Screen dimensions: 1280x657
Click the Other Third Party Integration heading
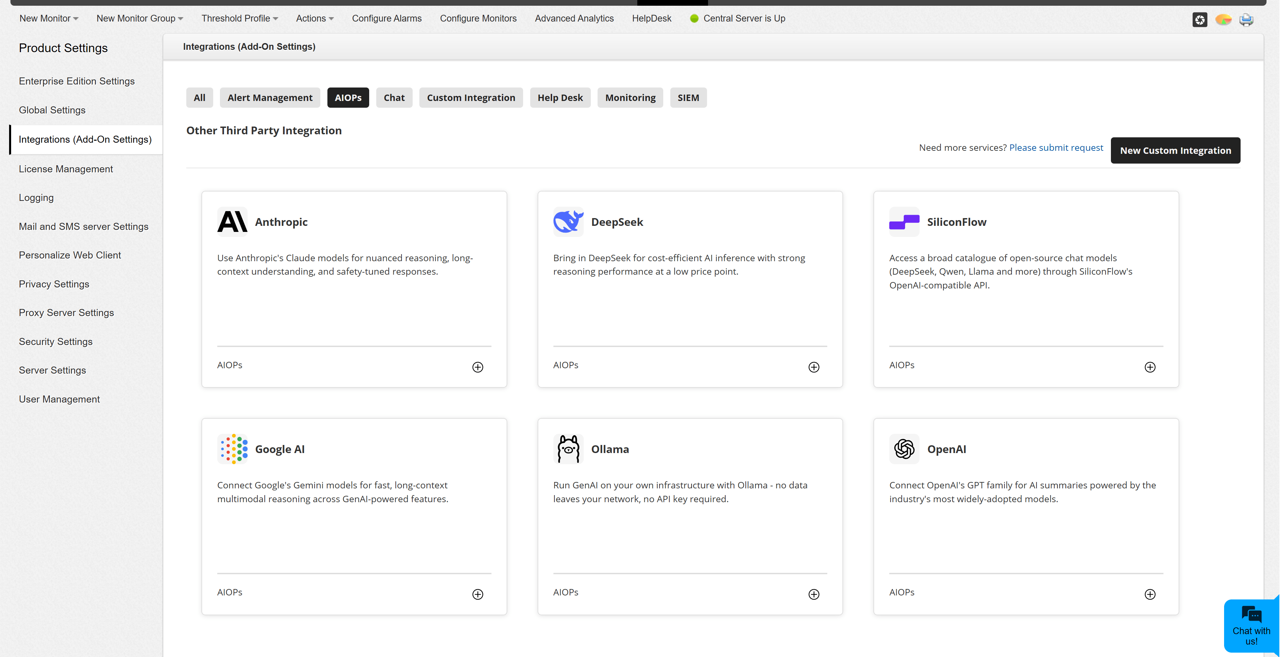tap(264, 130)
